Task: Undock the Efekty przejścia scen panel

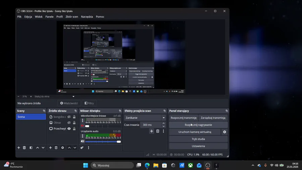Action: click(164, 111)
